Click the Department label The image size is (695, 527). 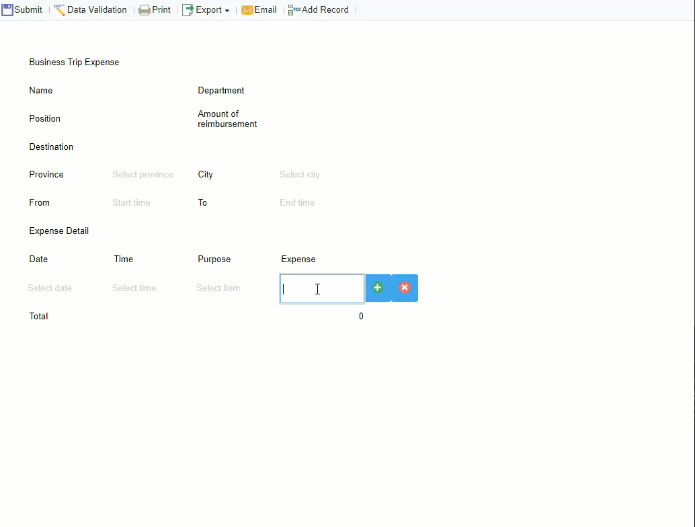click(x=220, y=91)
